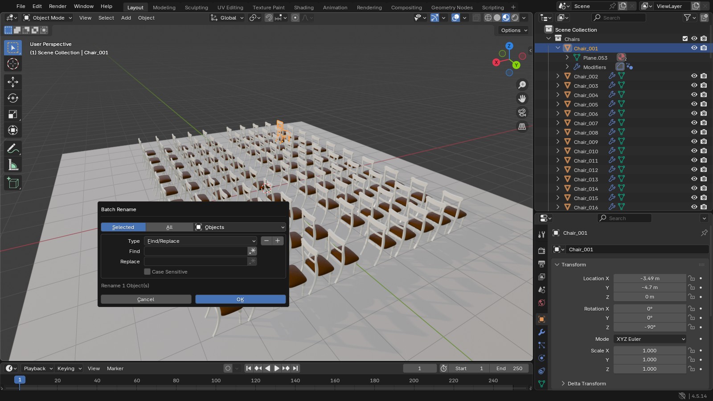Select the Add Cube tool
The image size is (713, 401).
13,183
